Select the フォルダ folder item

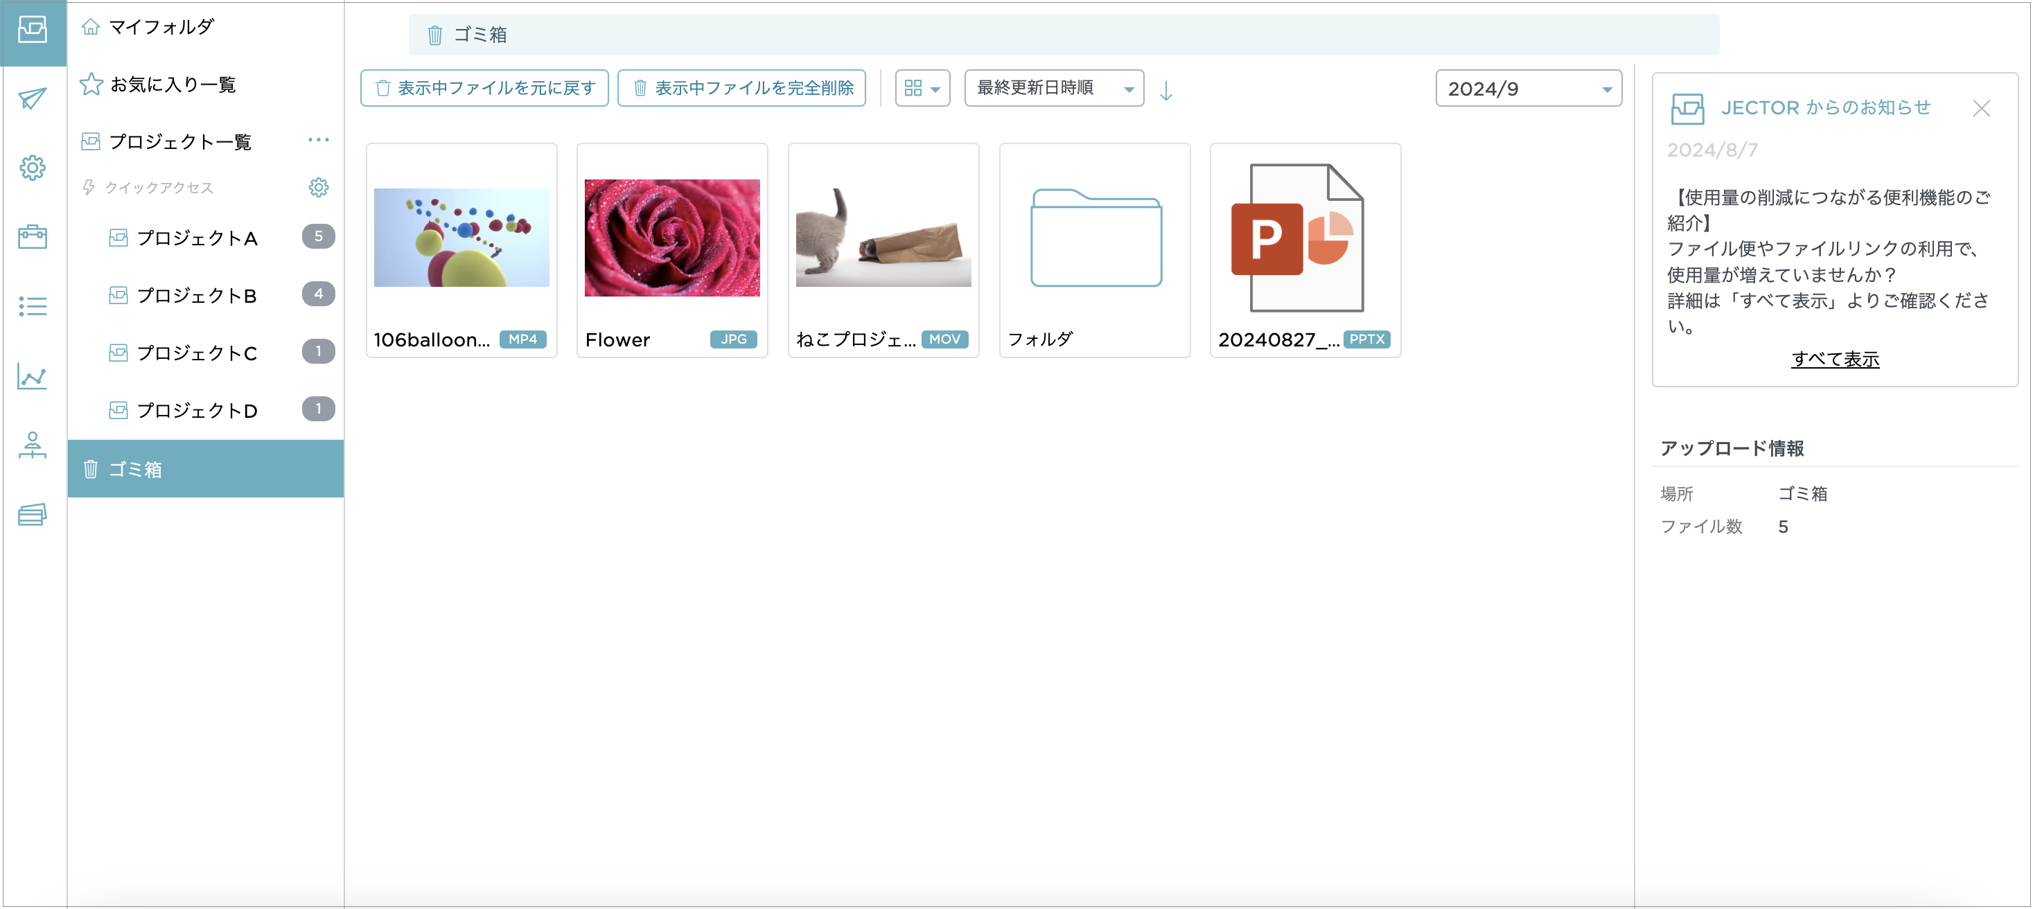[x=1095, y=250]
